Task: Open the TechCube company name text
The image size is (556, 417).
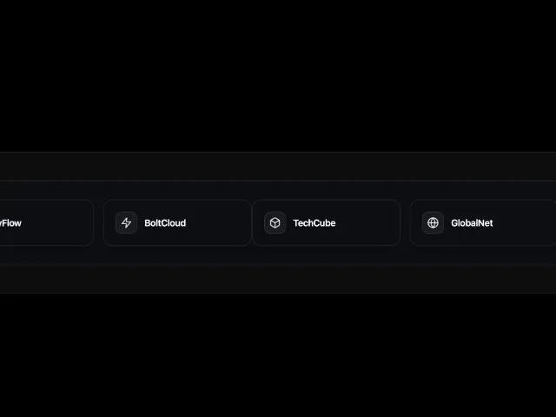Action: (x=314, y=223)
